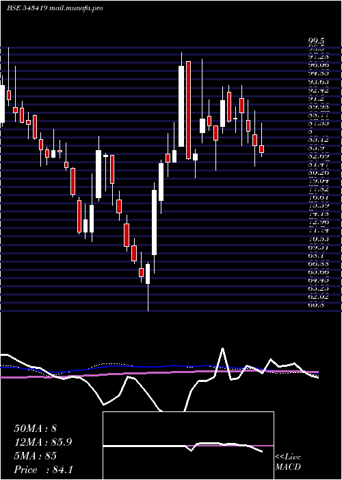This screenshot has width=342, height=480.
Task: Click the '5MA : 85' readout
Action: pos(35,456)
